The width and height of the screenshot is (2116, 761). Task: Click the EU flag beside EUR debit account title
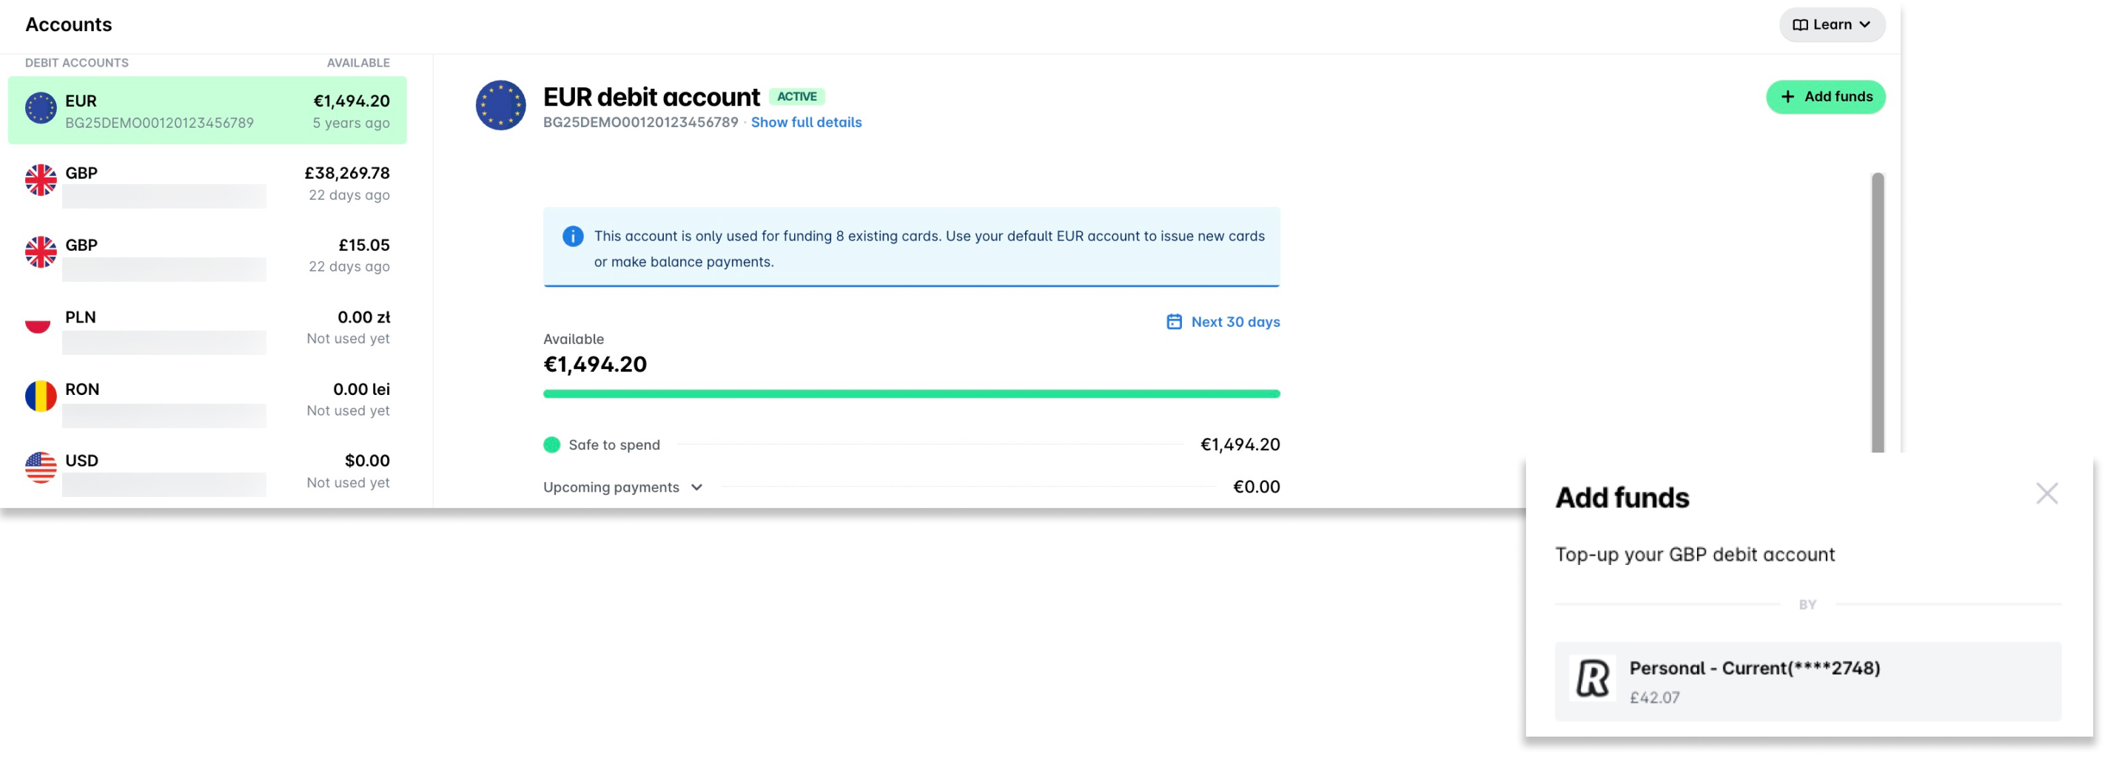(x=500, y=105)
